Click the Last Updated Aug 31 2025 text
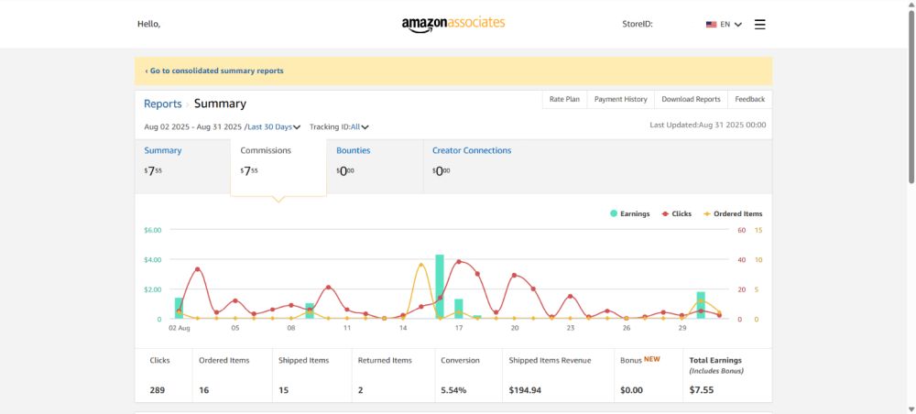The width and height of the screenshot is (916, 414). [708, 125]
